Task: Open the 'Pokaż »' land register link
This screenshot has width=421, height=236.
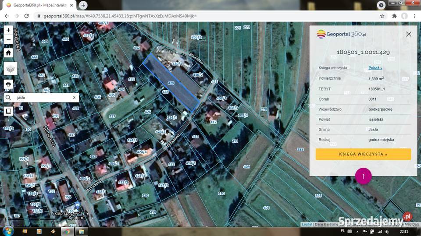Action: coord(375,68)
